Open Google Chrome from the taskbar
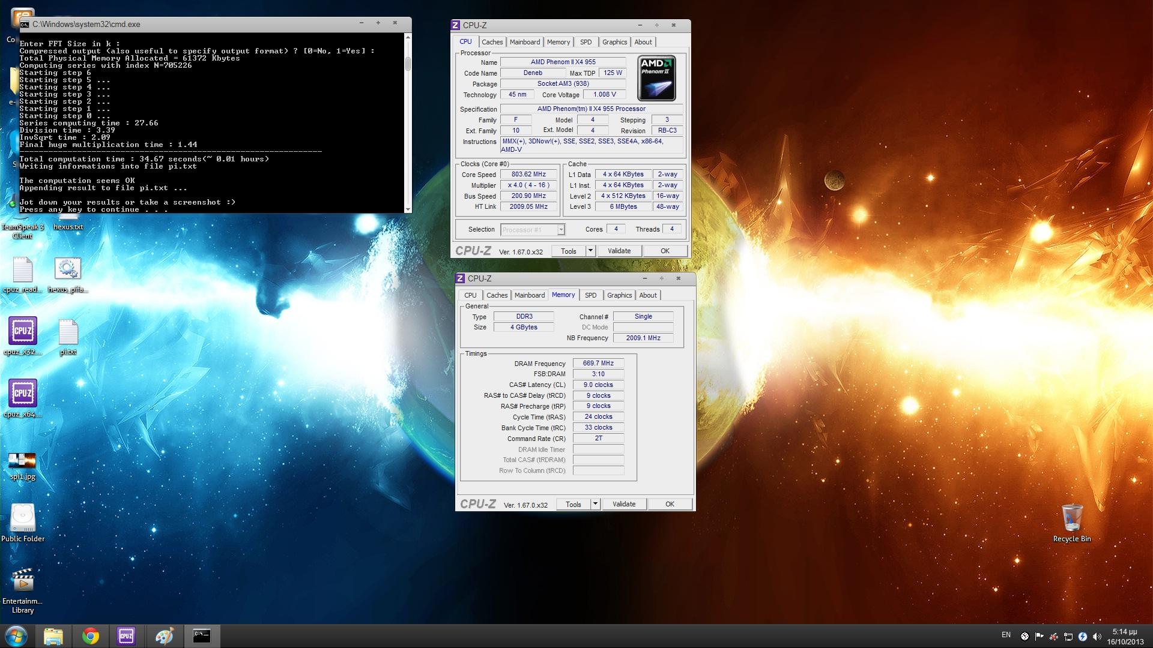1153x648 pixels. coord(91,636)
